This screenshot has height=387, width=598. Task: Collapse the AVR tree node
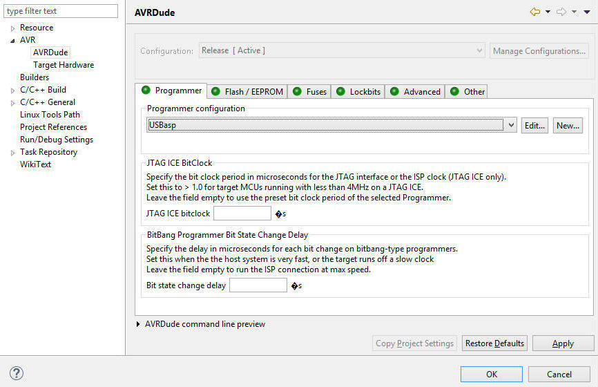click(x=12, y=41)
